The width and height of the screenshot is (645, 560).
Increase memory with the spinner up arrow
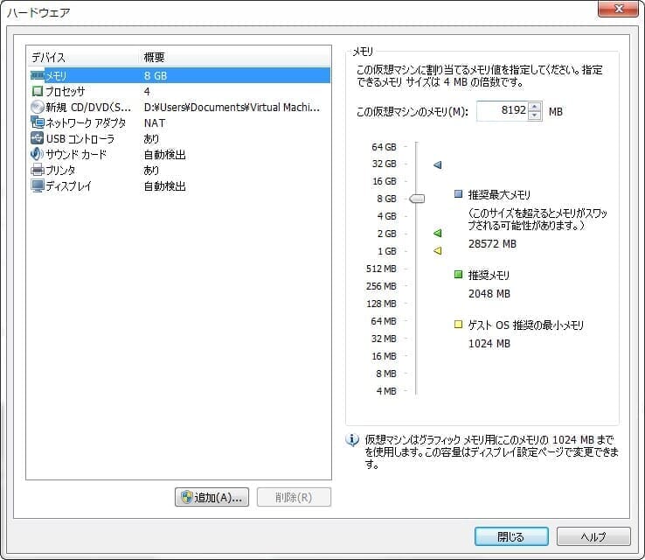(x=535, y=107)
